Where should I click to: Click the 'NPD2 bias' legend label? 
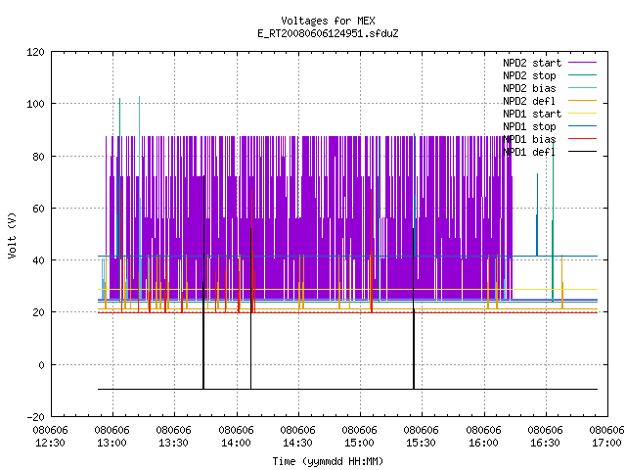[529, 88]
